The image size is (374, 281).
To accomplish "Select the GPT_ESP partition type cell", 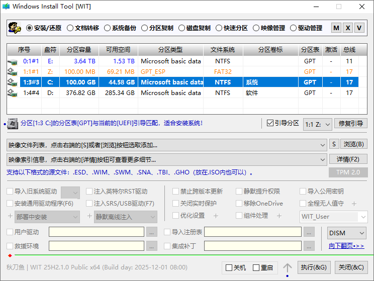I will 170,72.
